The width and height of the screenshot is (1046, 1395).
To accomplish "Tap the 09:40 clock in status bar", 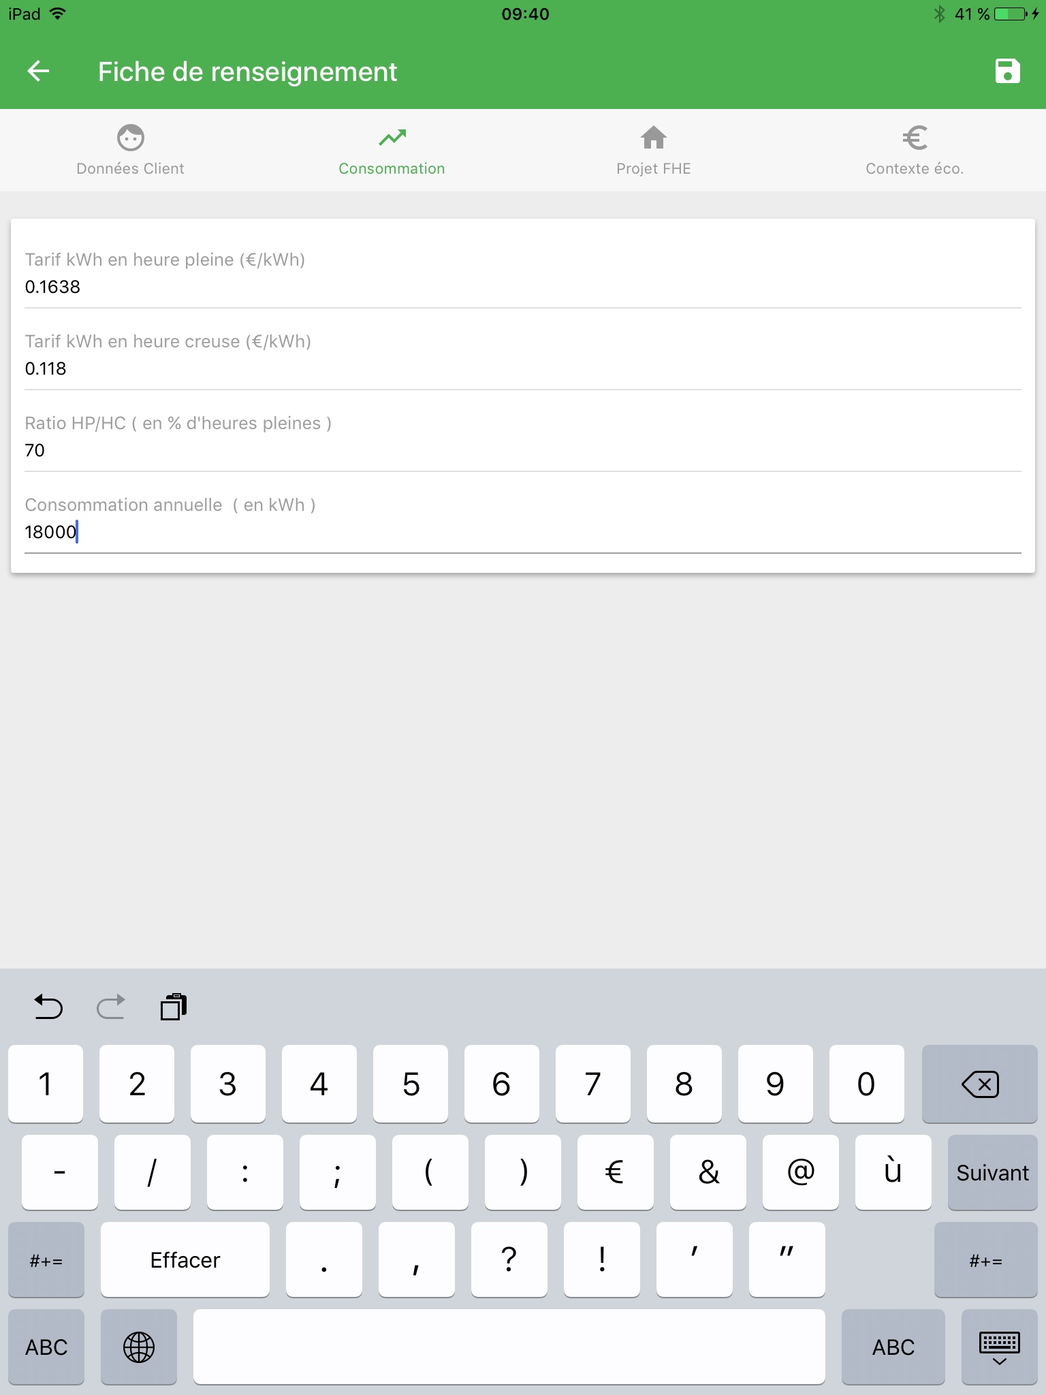I will click(525, 14).
